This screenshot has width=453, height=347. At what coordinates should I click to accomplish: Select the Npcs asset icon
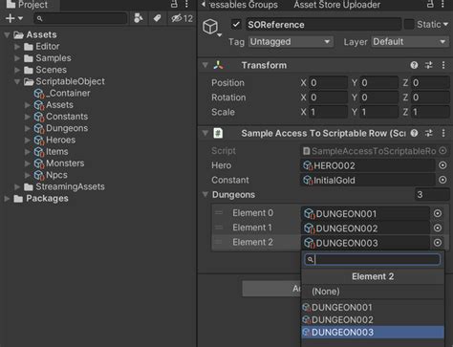[39, 175]
